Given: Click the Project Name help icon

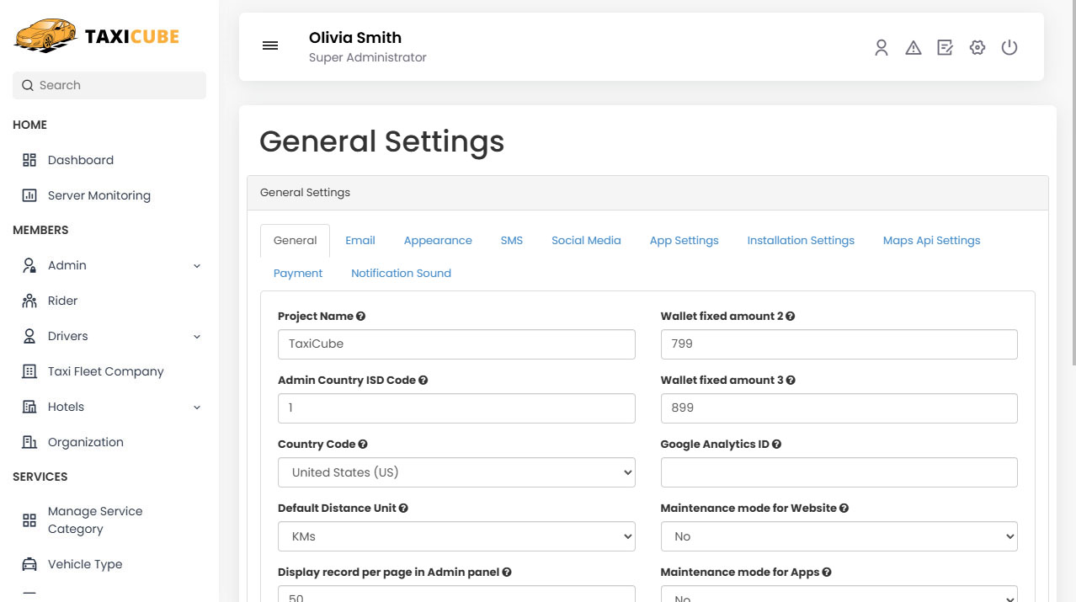Looking at the screenshot, I should click(361, 317).
